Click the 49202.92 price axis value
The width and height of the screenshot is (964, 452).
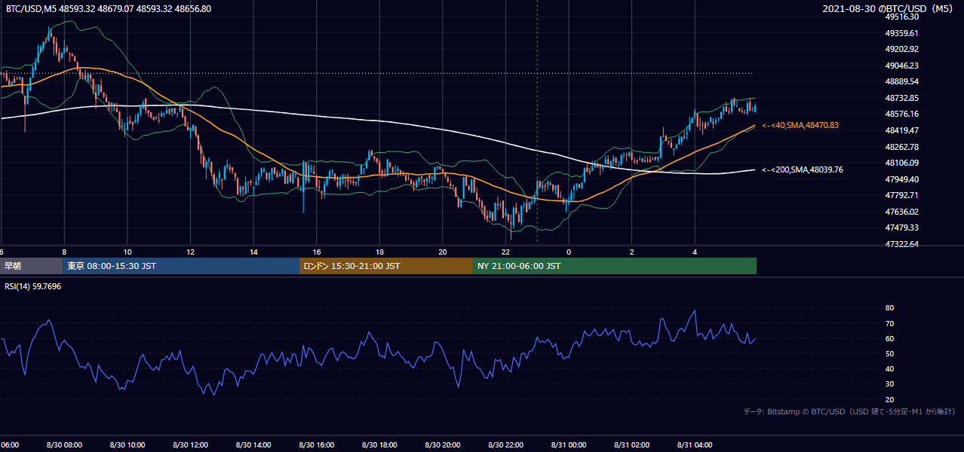[901, 49]
